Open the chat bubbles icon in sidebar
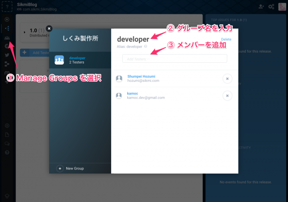 click(7, 143)
